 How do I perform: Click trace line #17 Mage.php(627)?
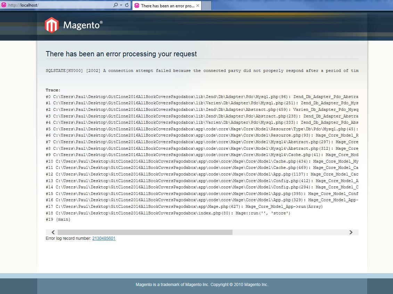tap(184, 206)
